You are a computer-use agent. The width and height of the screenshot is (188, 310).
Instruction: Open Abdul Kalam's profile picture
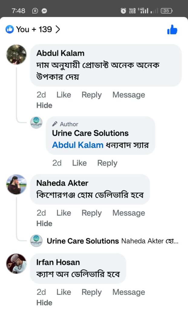point(16,54)
